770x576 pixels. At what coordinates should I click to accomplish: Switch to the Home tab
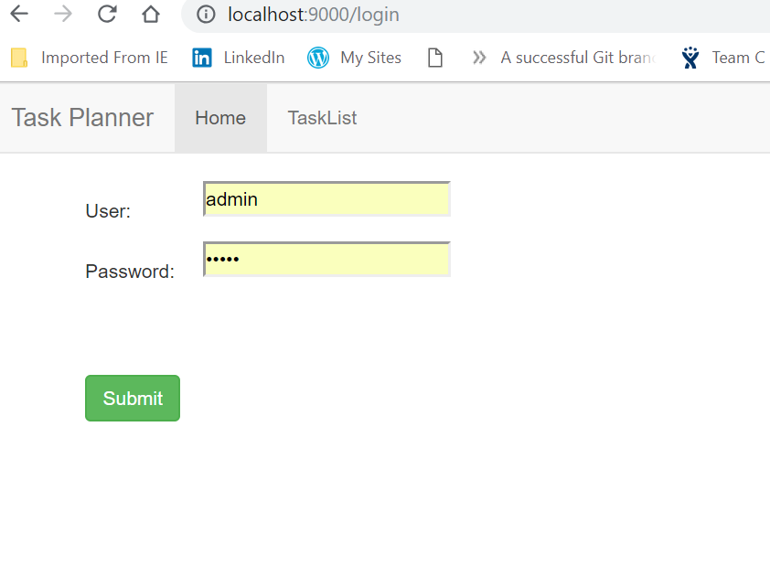(220, 118)
